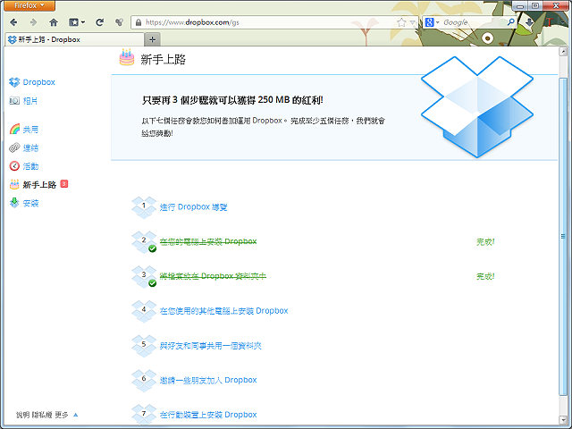The width and height of the screenshot is (572, 429).
Task: Click the chain links icon
Action: click(14, 147)
